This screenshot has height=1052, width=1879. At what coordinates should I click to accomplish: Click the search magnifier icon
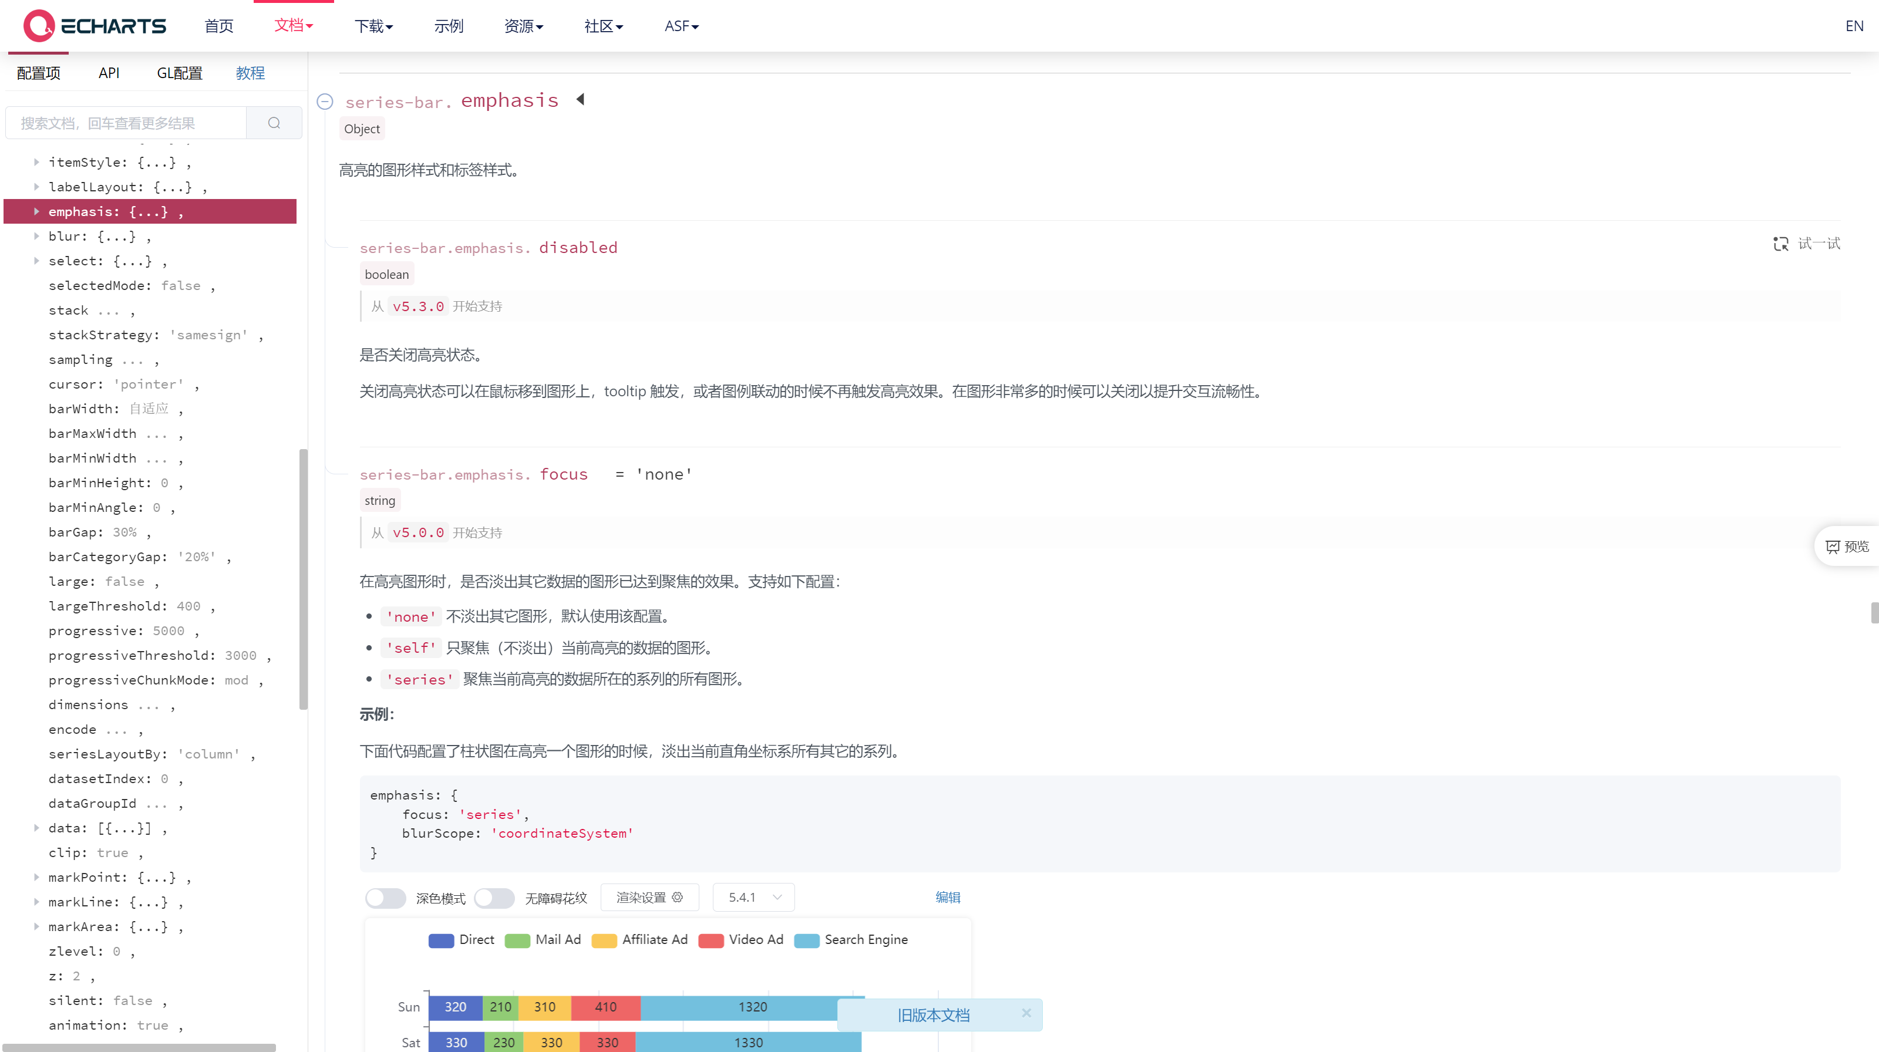pos(274,123)
